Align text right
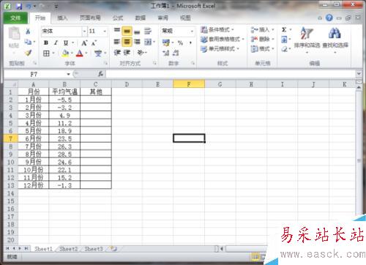The width and height of the screenshot is (366, 265). tap(137, 42)
